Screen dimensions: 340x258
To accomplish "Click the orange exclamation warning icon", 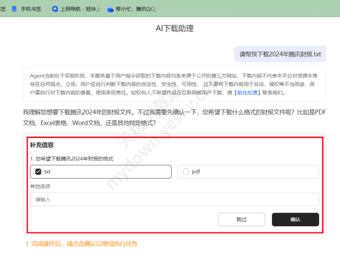I will [x=26, y=244].
